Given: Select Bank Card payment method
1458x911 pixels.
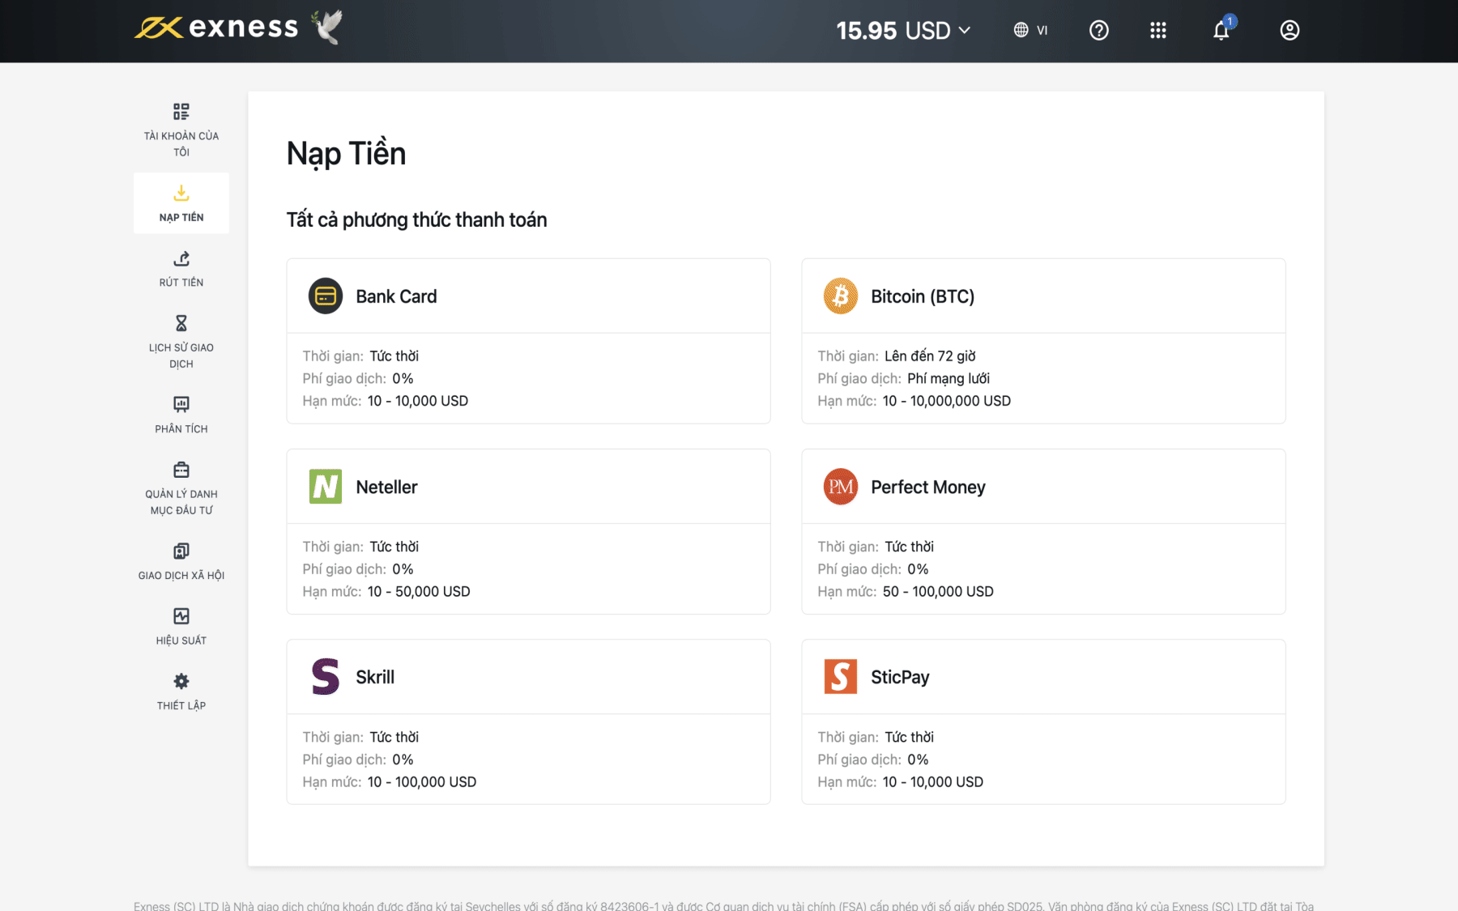Looking at the screenshot, I should click(528, 341).
